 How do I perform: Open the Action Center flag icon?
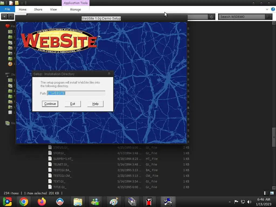[236, 202]
